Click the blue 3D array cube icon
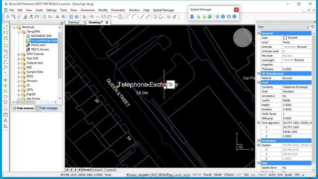318x179 pixels. pos(77,16)
